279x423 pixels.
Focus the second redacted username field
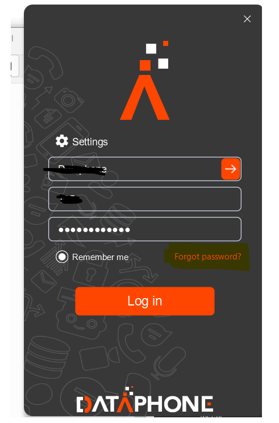tap(145, 199)
